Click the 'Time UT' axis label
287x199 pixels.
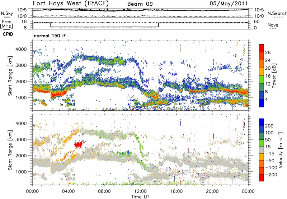coord(140,196)
